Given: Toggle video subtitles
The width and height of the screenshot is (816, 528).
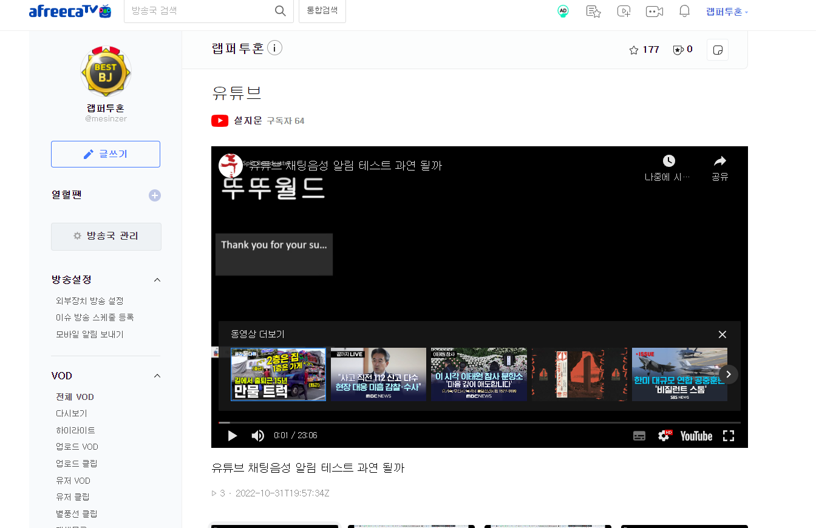Looking at the screenshot, I should pos(639,436).
